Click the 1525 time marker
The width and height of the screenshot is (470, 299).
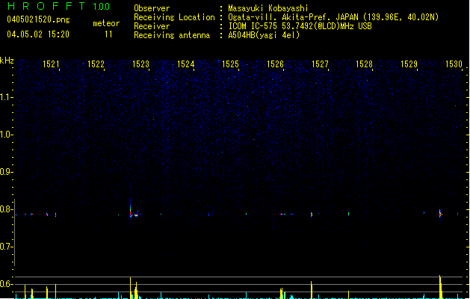(x=230, y=64)
